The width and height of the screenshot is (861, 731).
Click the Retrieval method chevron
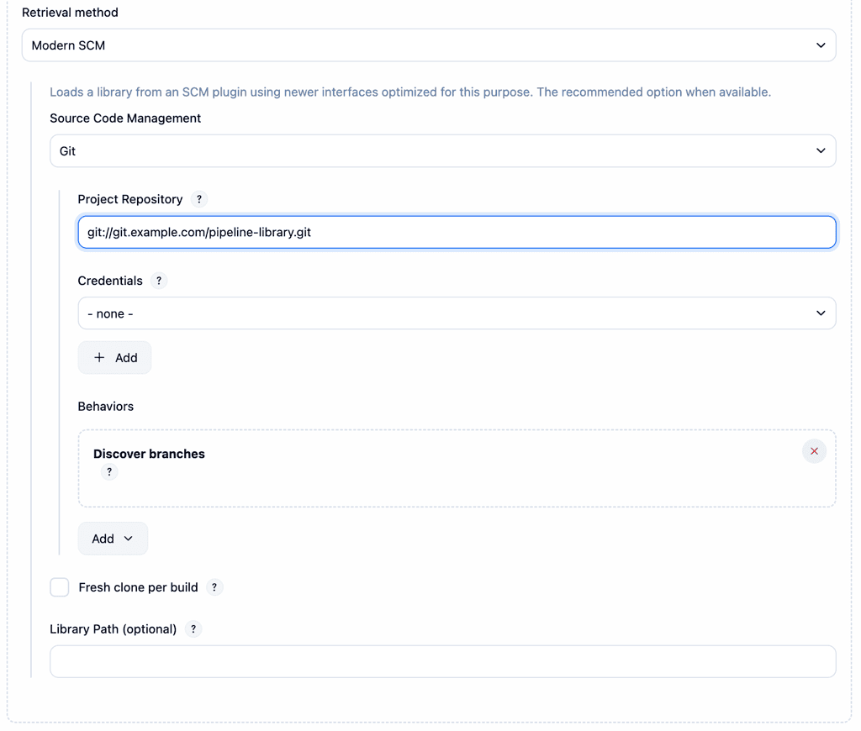(x=821, y=45)
